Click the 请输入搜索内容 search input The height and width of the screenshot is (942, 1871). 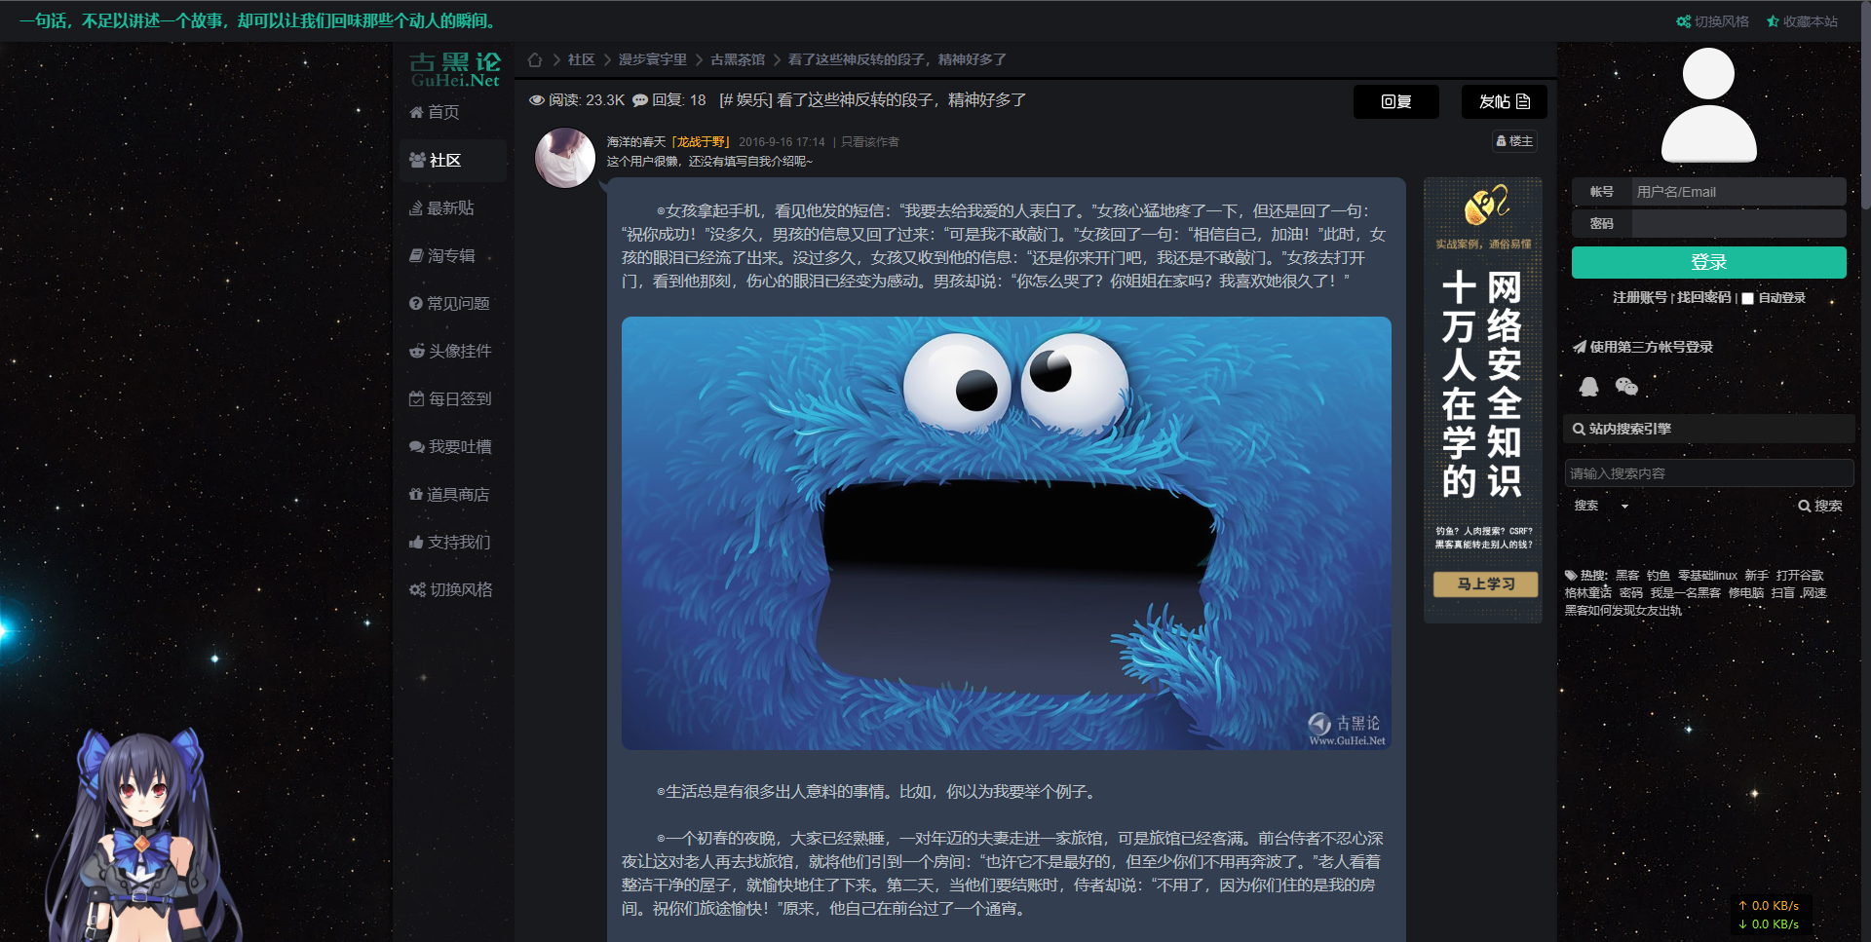pyautogui.click(x=1708, y=473)
